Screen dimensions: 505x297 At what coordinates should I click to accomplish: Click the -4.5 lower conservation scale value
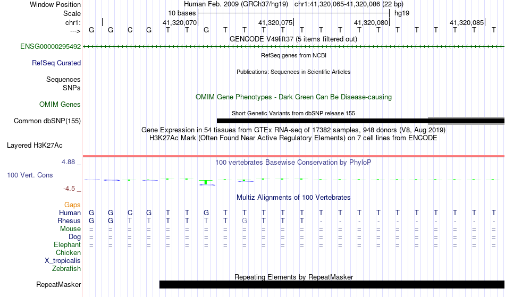(69, 189)
